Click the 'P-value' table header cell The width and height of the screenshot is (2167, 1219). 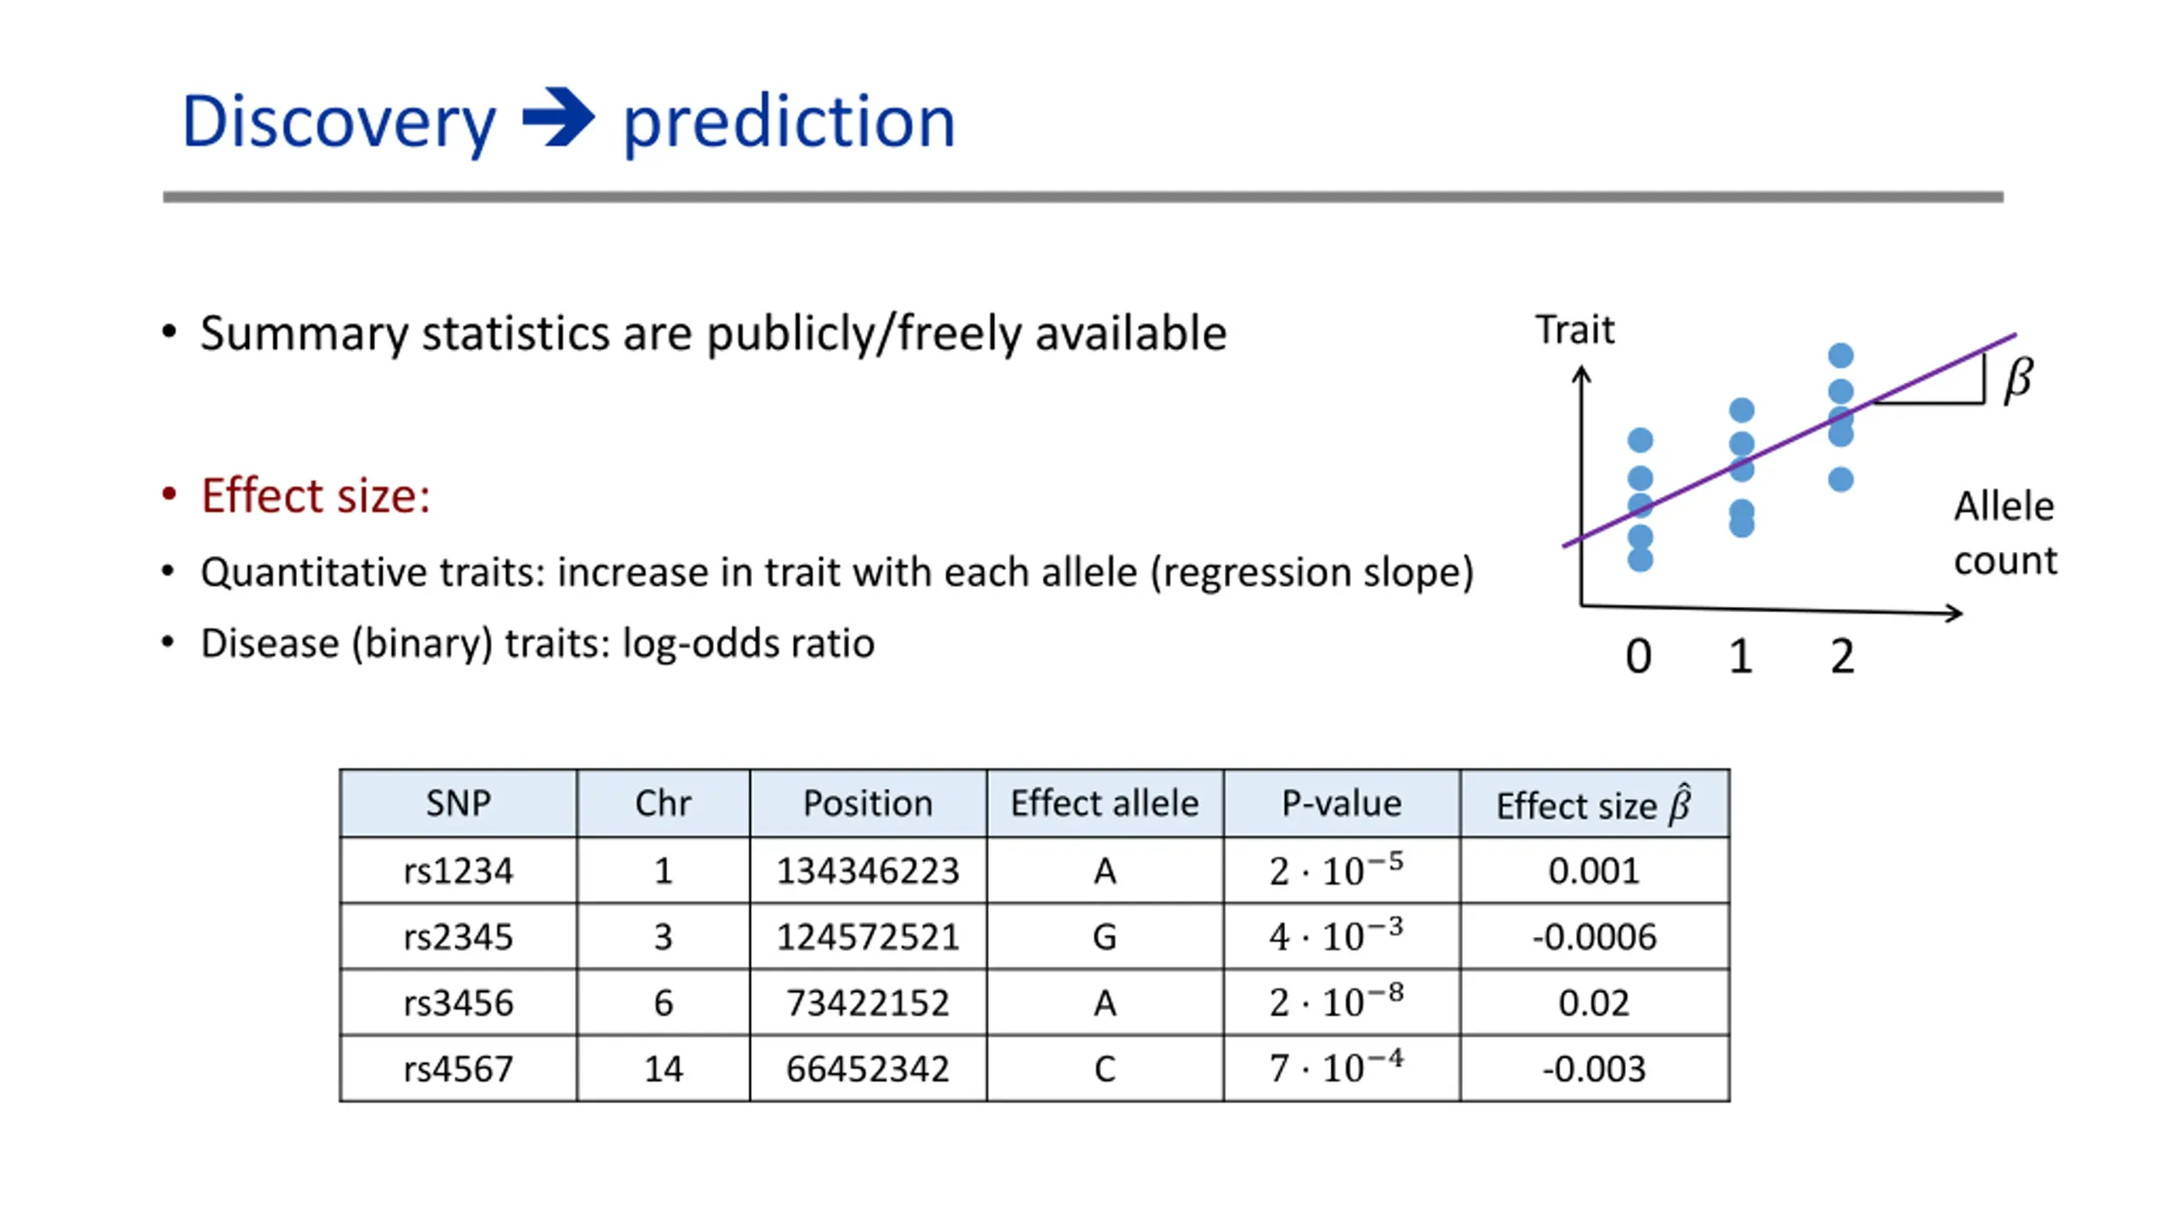[x=1341, y=803]
